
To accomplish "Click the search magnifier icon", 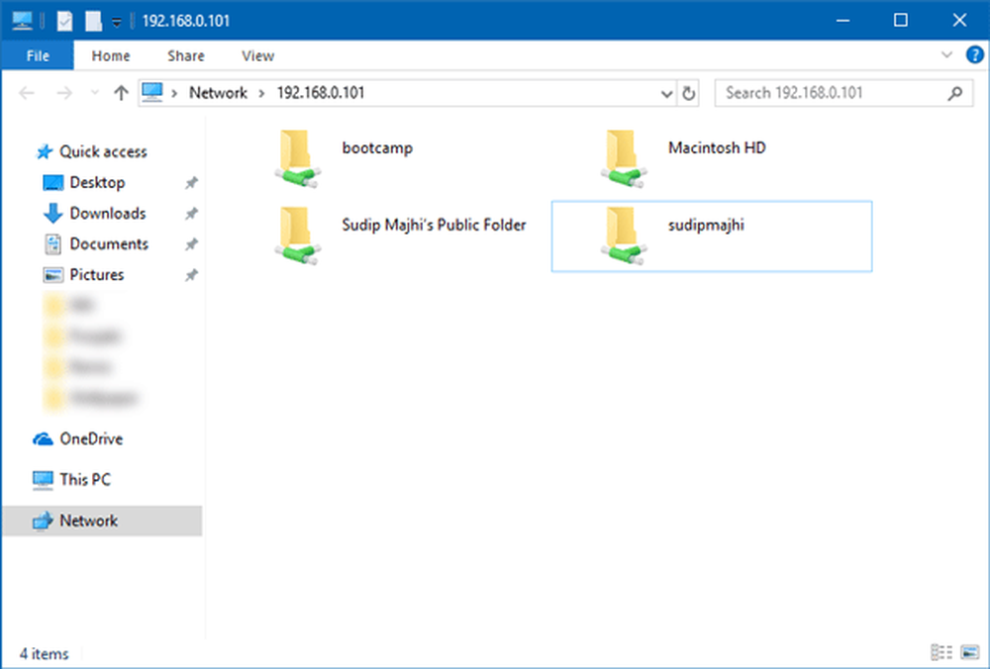I will (954, 93).
